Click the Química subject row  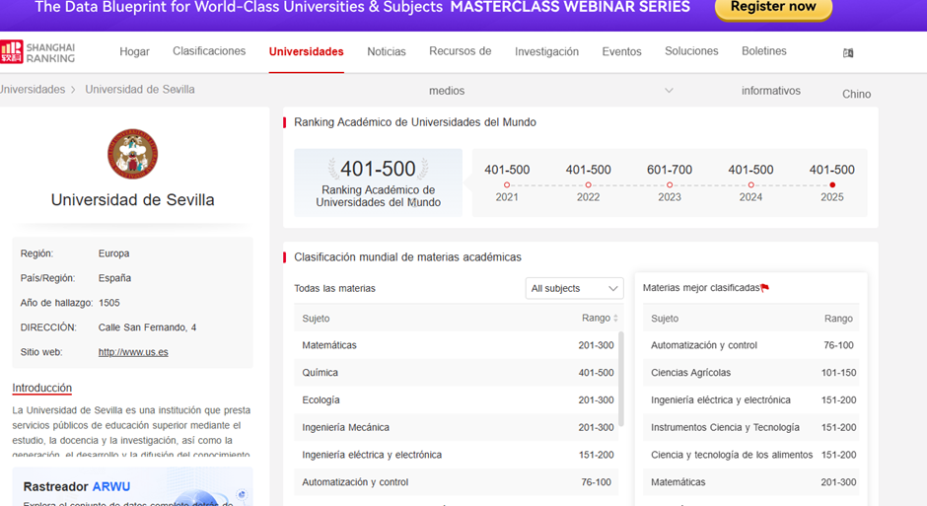pos(456,373)
